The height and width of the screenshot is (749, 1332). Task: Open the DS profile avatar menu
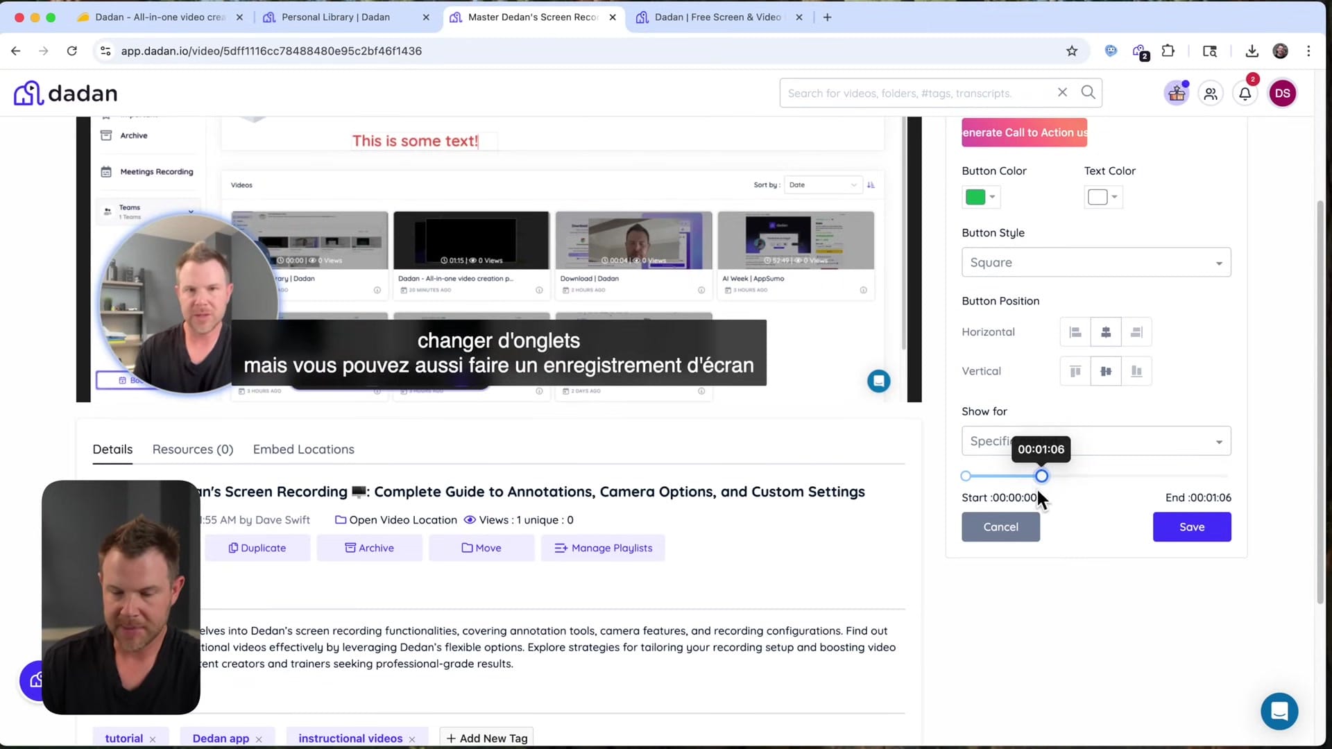pyautogui.click(x=1282, y=93)
